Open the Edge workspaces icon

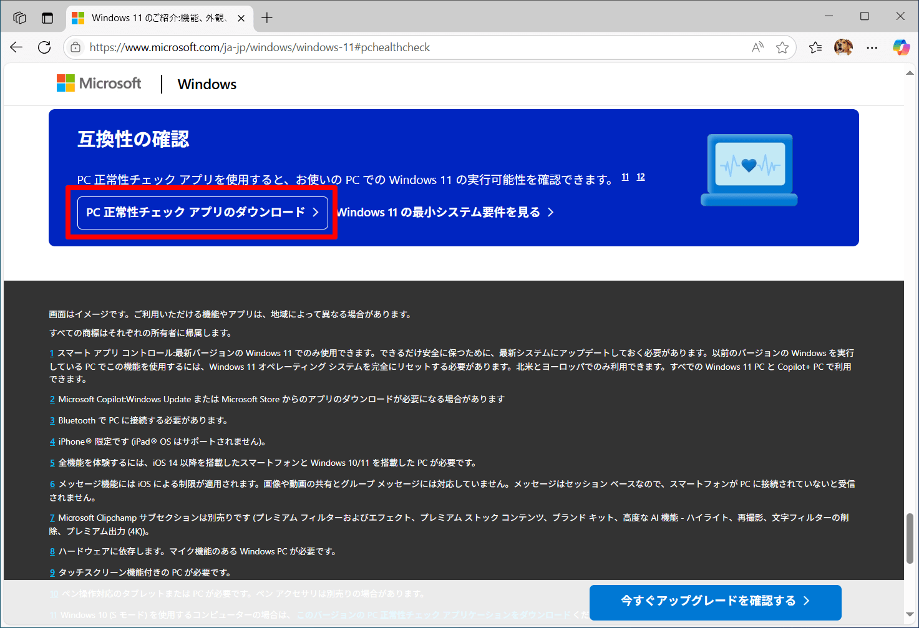pos(19,17)
